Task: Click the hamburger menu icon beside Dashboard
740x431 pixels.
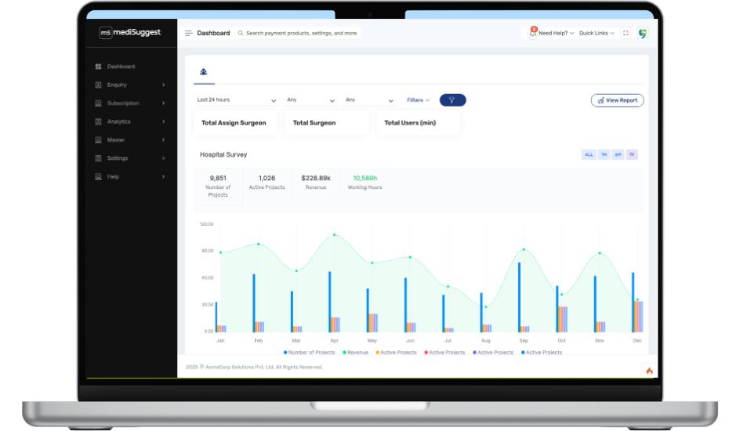Action: [x=189, y=33]
